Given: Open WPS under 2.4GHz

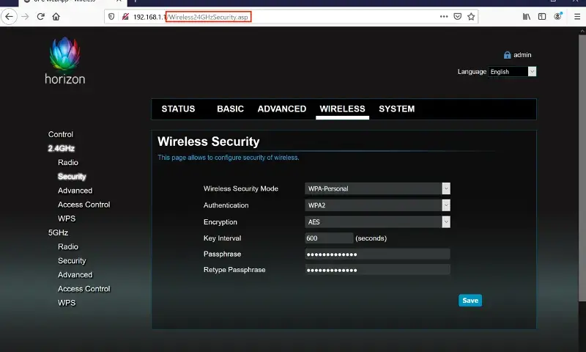Looking at the screenshot, I should [67, 219].
